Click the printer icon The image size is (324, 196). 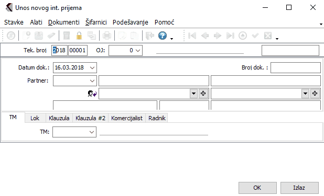click(x=107, y=36)
